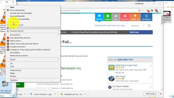174x98 pixels.
Task: Click Pin to taskbar entry
Action: pos(15,53)
